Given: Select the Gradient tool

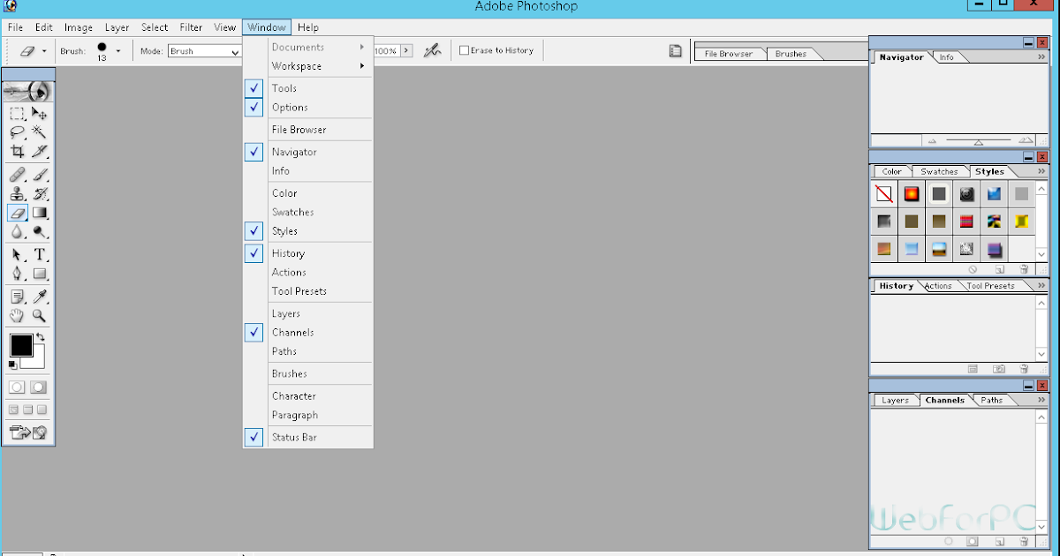Looking at the screenshot, I should (40, 213).
